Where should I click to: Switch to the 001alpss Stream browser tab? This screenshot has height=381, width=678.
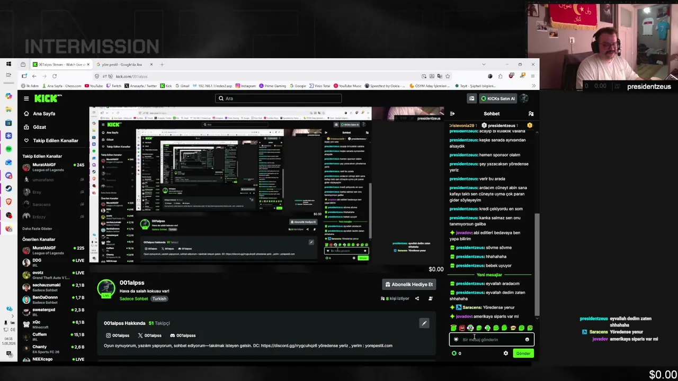tap(61, 65)
